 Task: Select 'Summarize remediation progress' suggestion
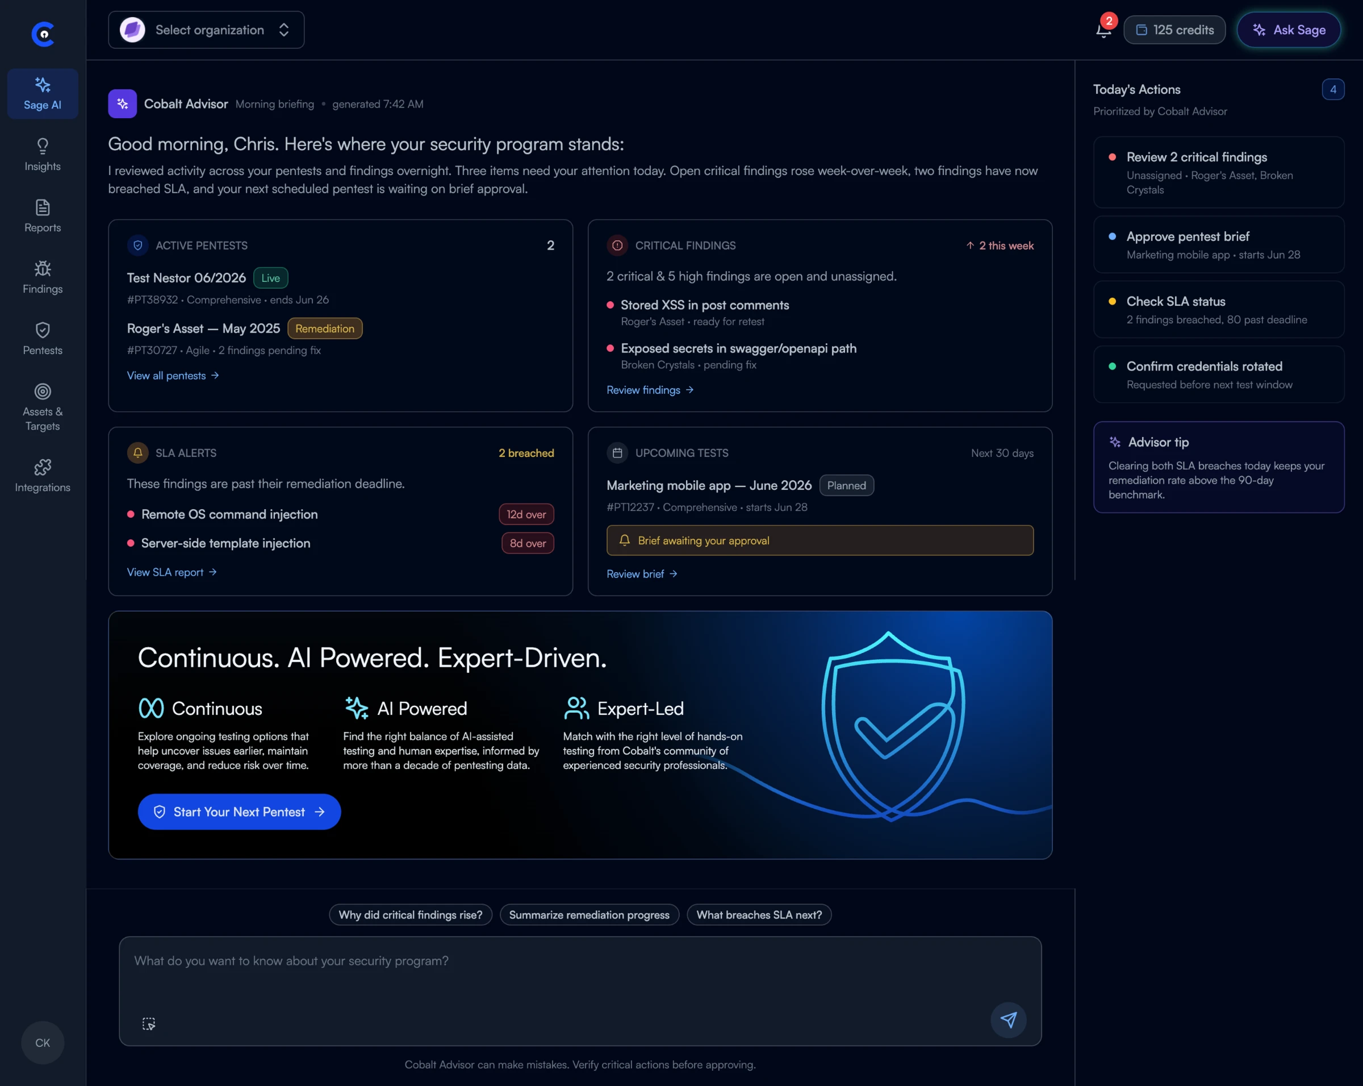tap(589, 914)
